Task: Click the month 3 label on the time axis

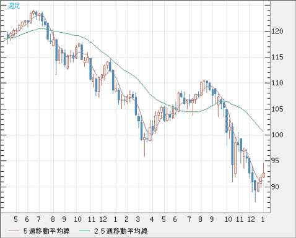Action: pyautogui.click(x=138, y=219)
